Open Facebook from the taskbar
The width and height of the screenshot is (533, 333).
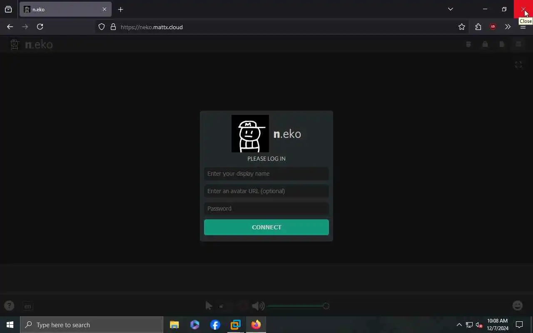(x=215, y=325)
